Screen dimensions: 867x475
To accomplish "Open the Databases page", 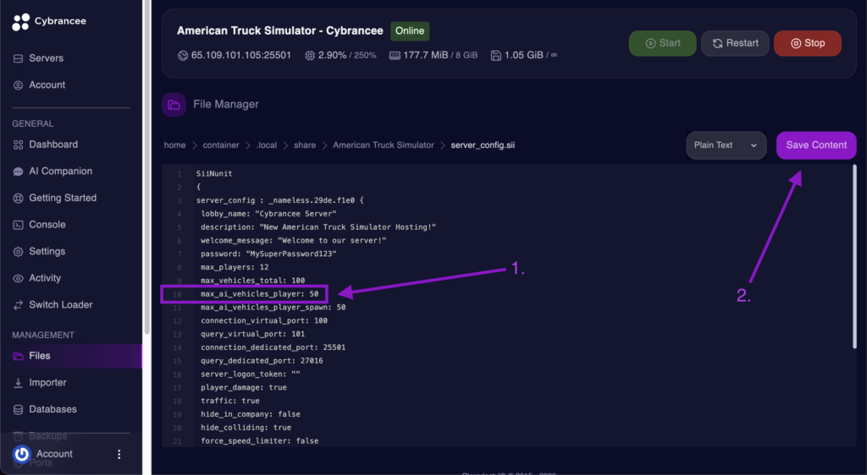I will pyautogui.click(x=52, y=409).
